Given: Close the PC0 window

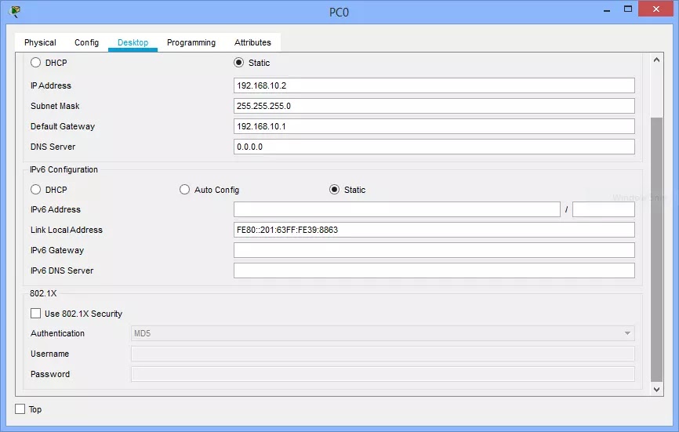Looking at the screenshot, I should (655, 9).
